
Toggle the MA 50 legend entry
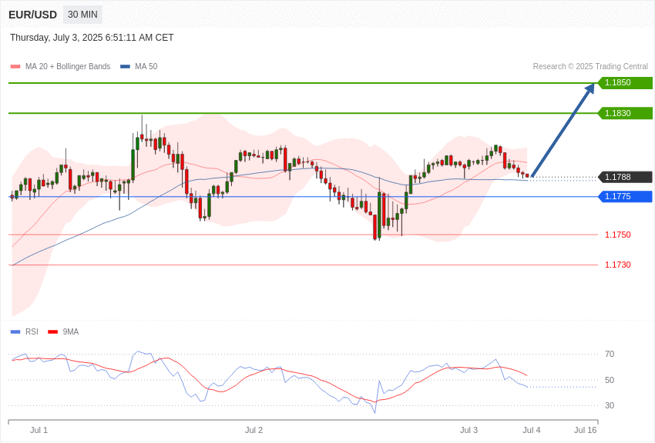click(139, 66)
